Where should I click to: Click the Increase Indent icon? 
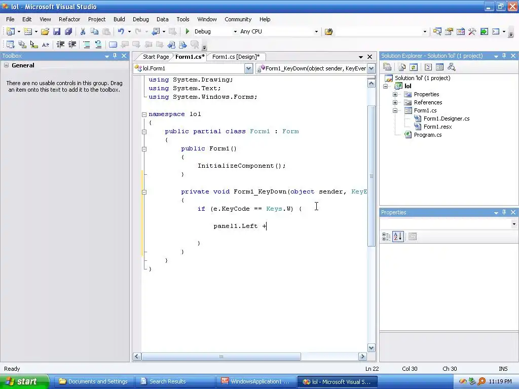pos(72,45)
